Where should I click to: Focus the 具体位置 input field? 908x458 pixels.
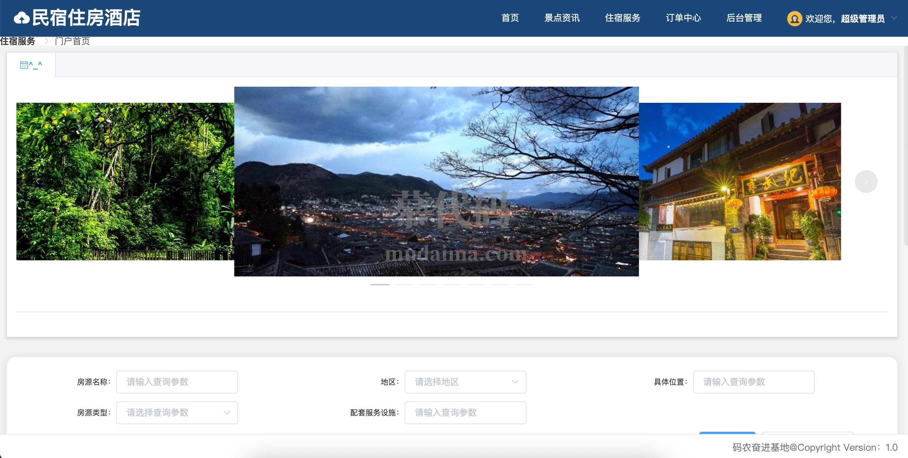pyautogui.click(x=753, y=382)
